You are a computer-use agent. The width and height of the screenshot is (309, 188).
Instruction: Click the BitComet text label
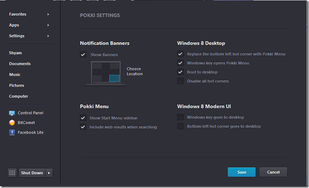[x=26, y=122]
